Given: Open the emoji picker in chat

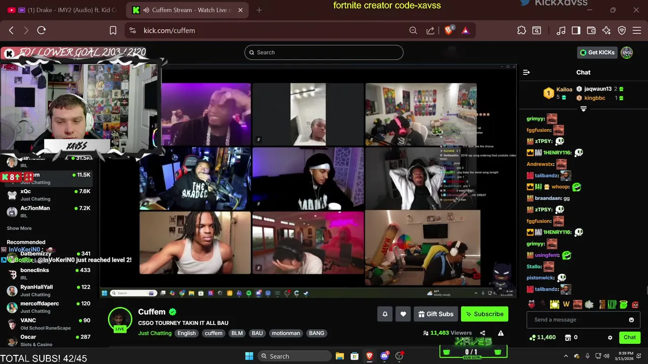Looking at the screenshot, I should point(631,320).
